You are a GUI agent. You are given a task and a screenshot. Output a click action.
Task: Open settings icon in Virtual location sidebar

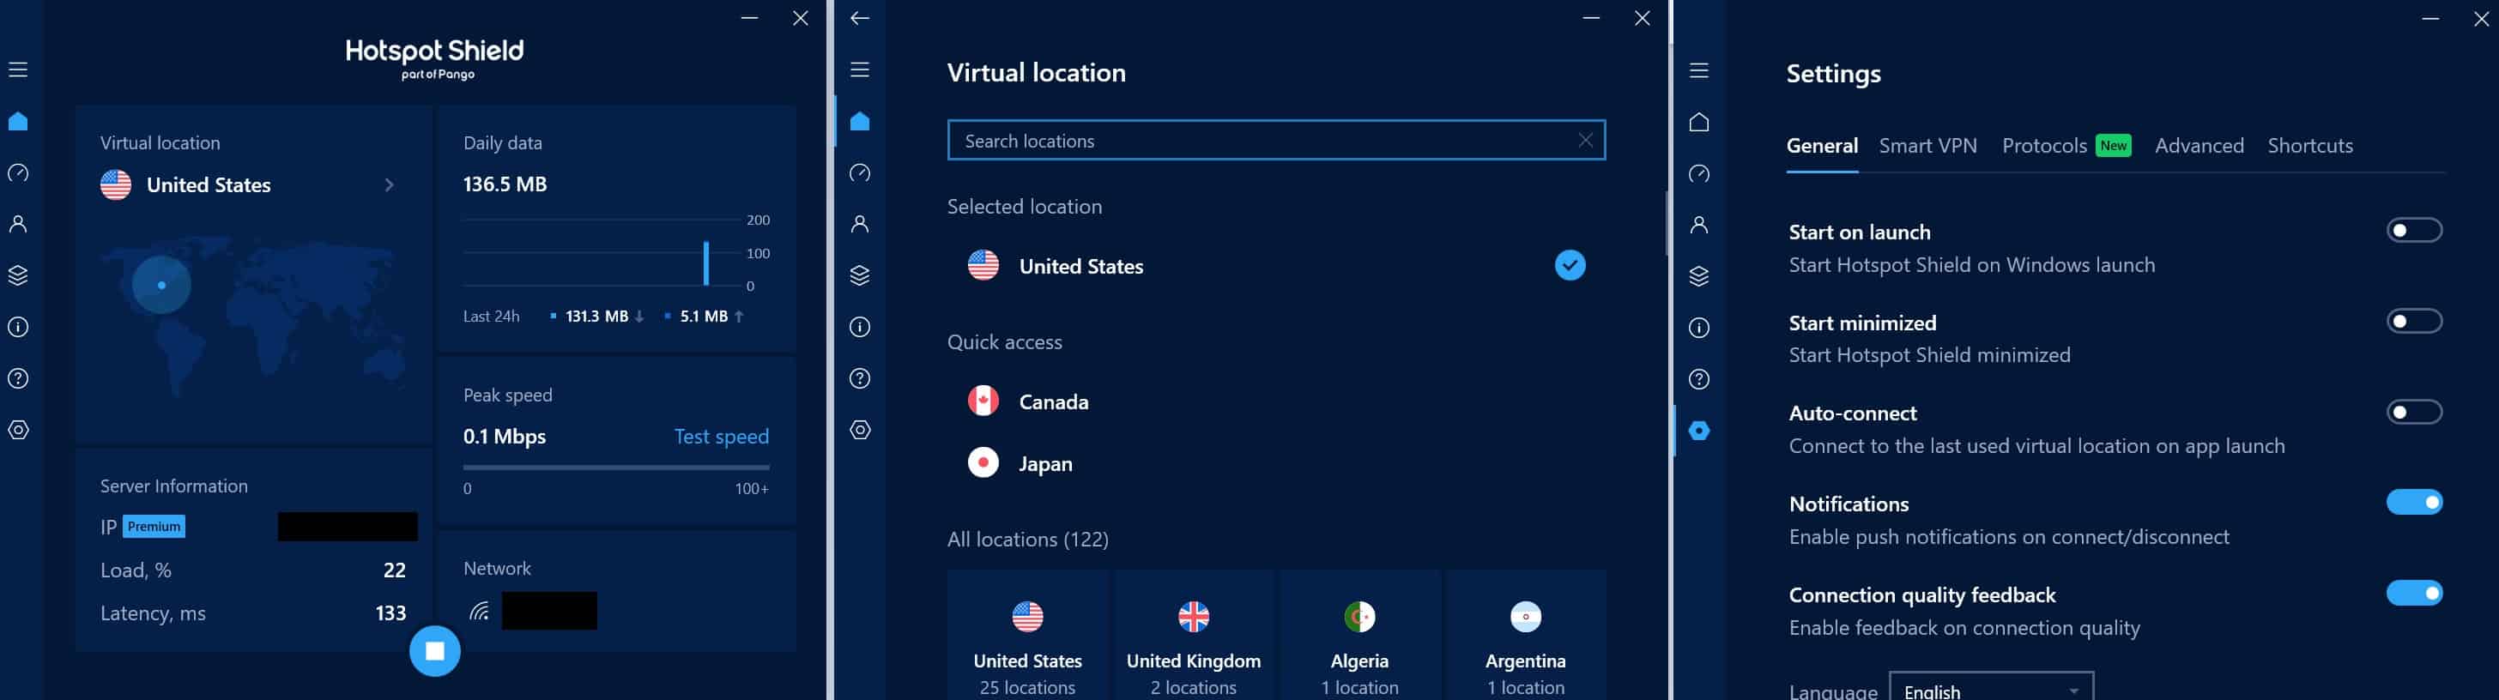click(x=860, y=430)
